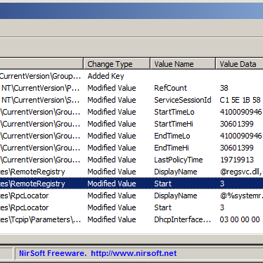Open the http://www.nirsoft.net link
Screen dimensions: 263x263
[134, 253]
